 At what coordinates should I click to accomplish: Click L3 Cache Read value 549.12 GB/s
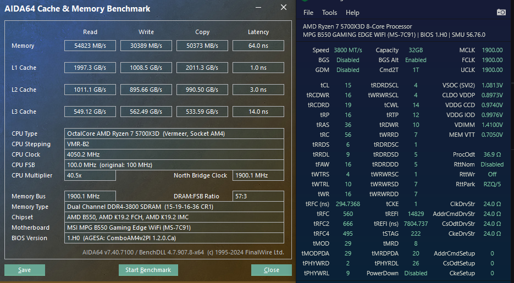coord(90,112)
